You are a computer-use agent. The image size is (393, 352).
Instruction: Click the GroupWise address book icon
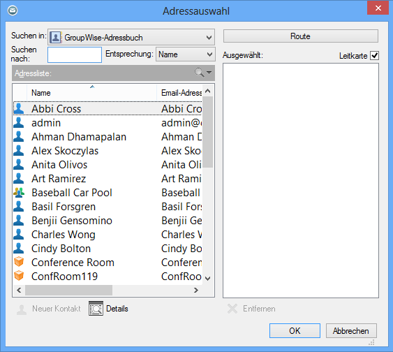[56, 37]
